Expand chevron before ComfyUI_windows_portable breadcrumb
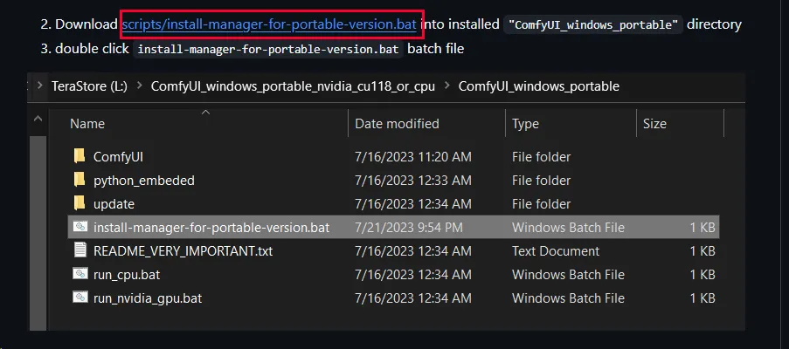The image size is (789, 349). (x=445, y=86)
